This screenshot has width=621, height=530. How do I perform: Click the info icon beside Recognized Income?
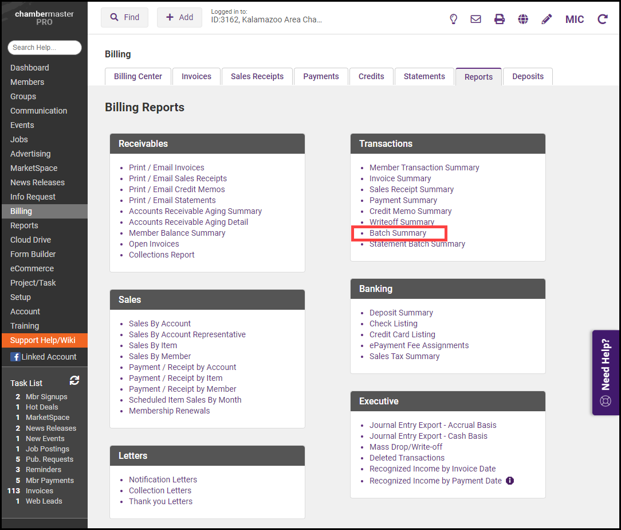point(510,481)
